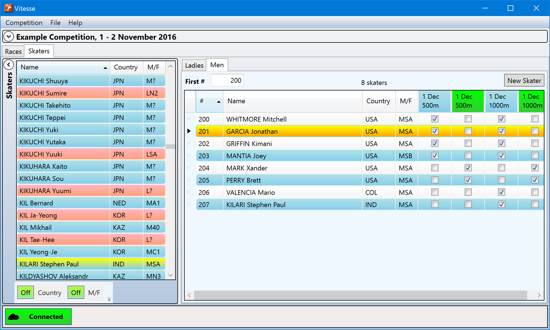Switch to the Races tab
The height and width of the screenshot is (330, 550).
pos(13,52)
